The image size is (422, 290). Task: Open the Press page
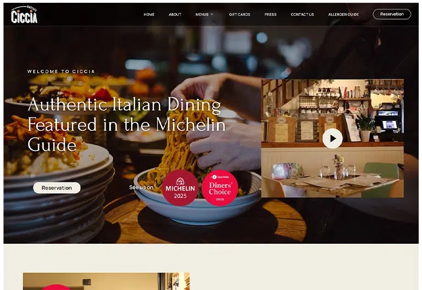[270, 14]
